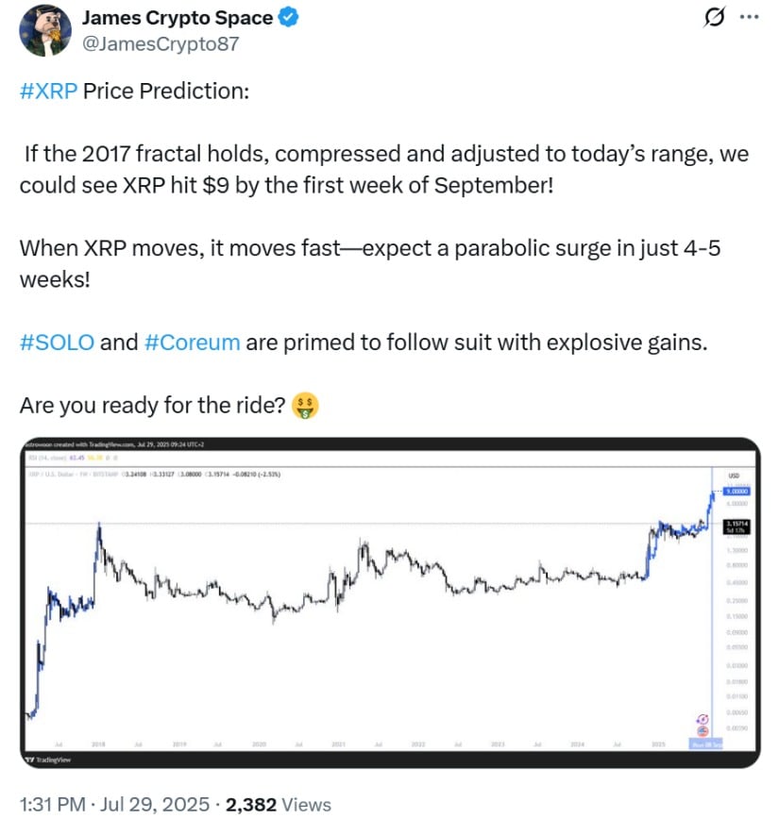Open the Grok slashed-circle icon
The width and height of the screenshot is (779, 819).
pyautogui.click(x=714, y=17)
